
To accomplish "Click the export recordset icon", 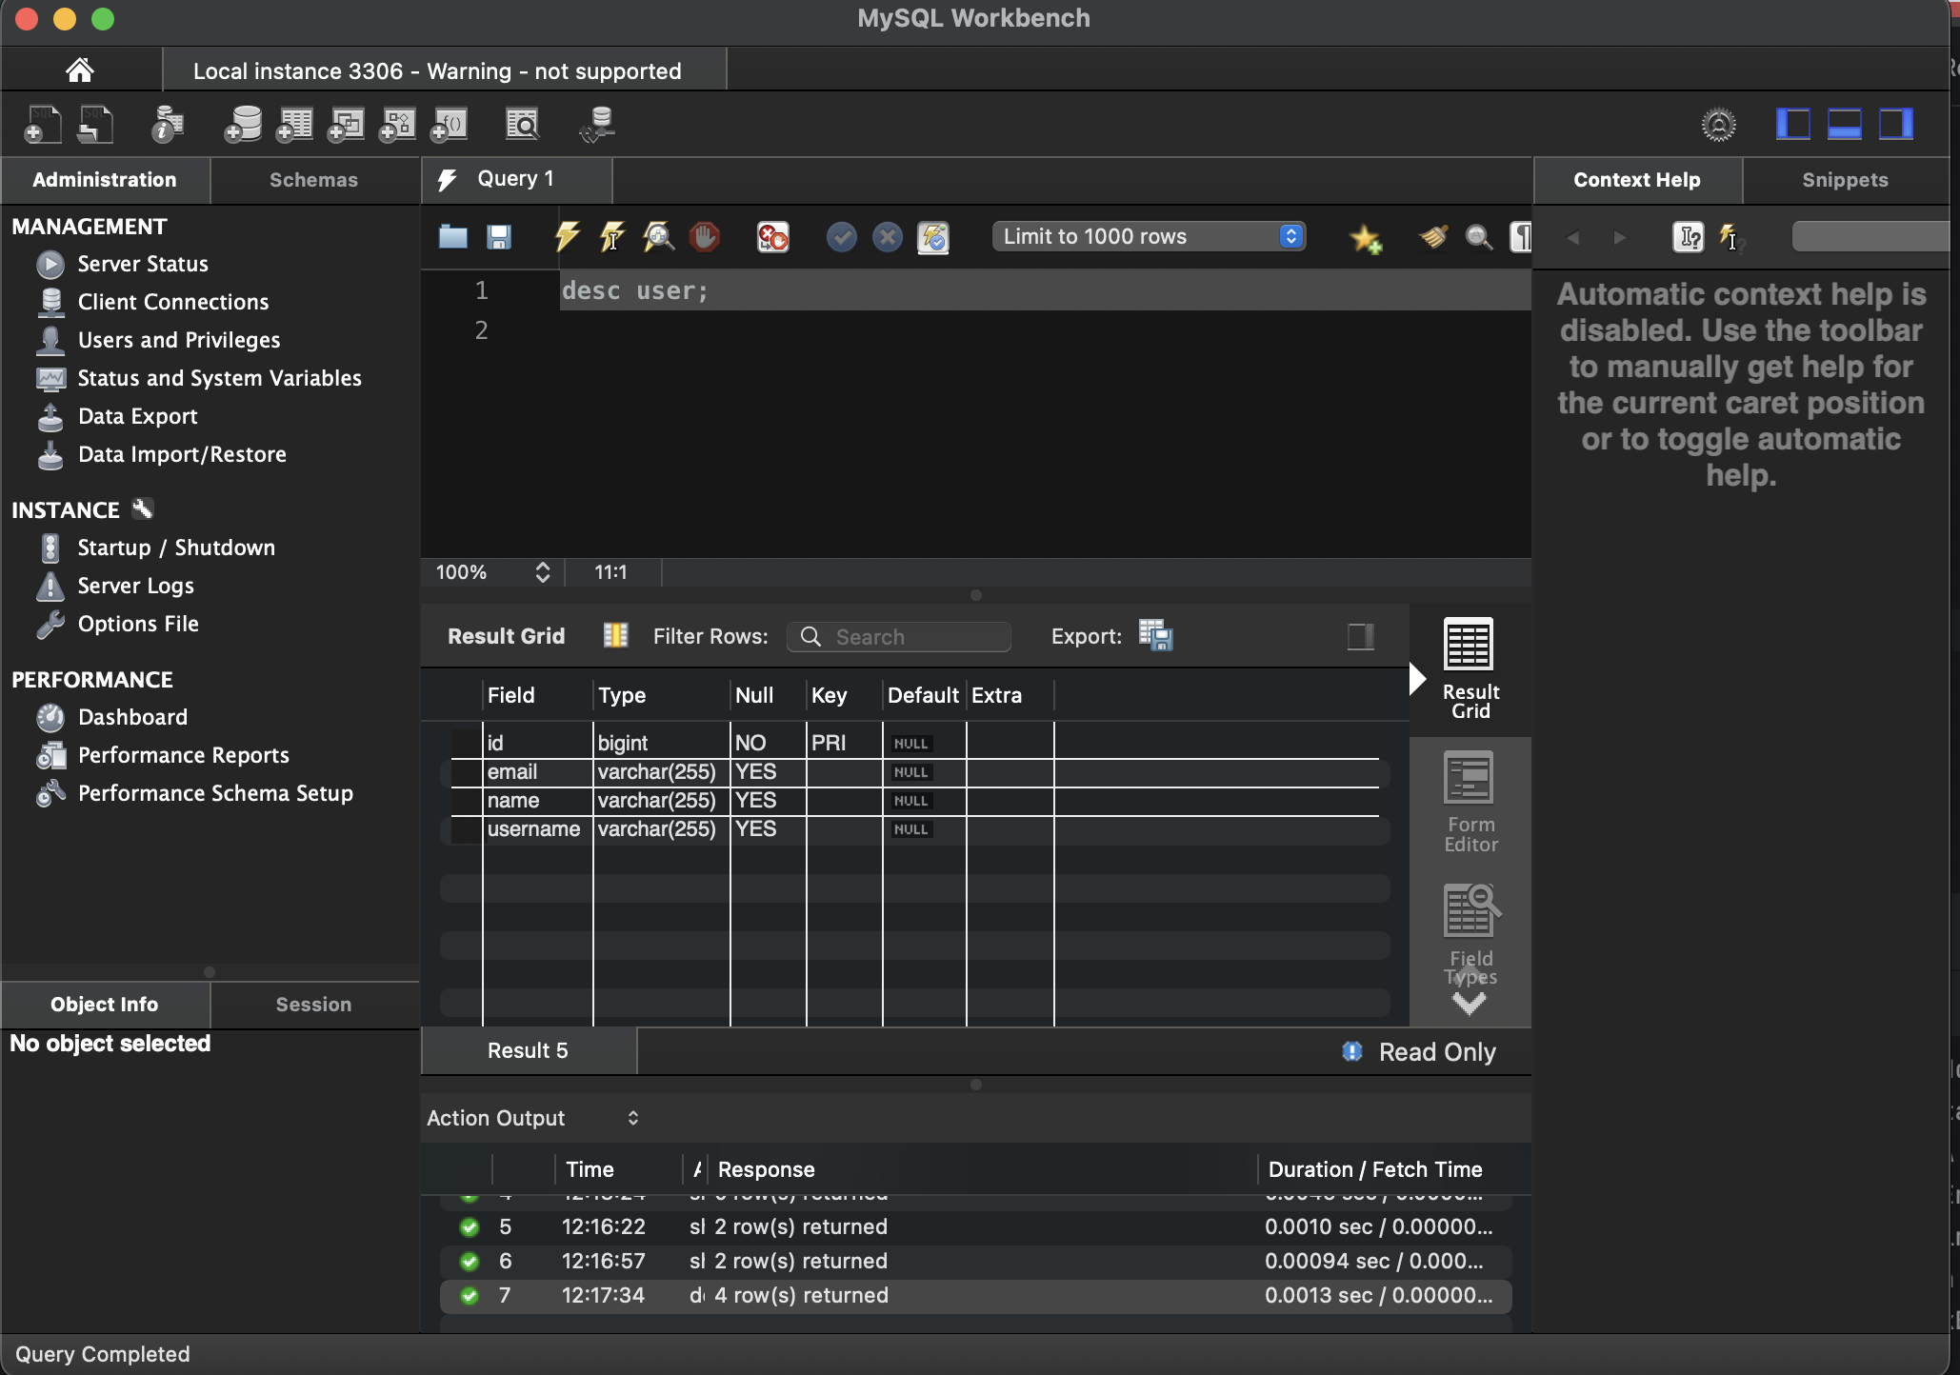I will [1155, 635].
